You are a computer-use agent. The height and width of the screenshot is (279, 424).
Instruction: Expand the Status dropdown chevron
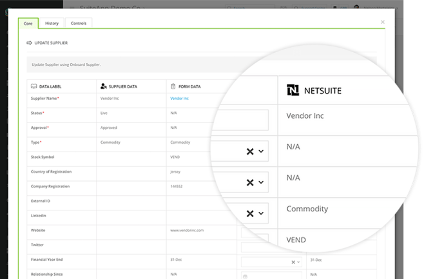(261, 151)
